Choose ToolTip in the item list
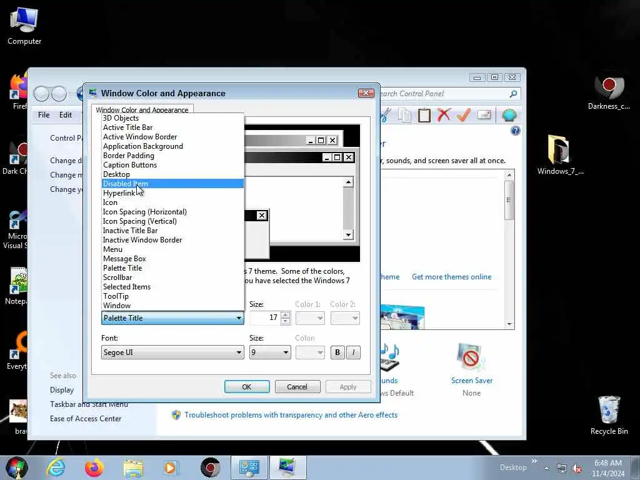 coord(172,296)
